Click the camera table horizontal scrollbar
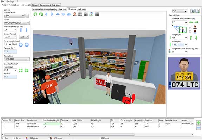202x140 pixels. tap(69, 135)
